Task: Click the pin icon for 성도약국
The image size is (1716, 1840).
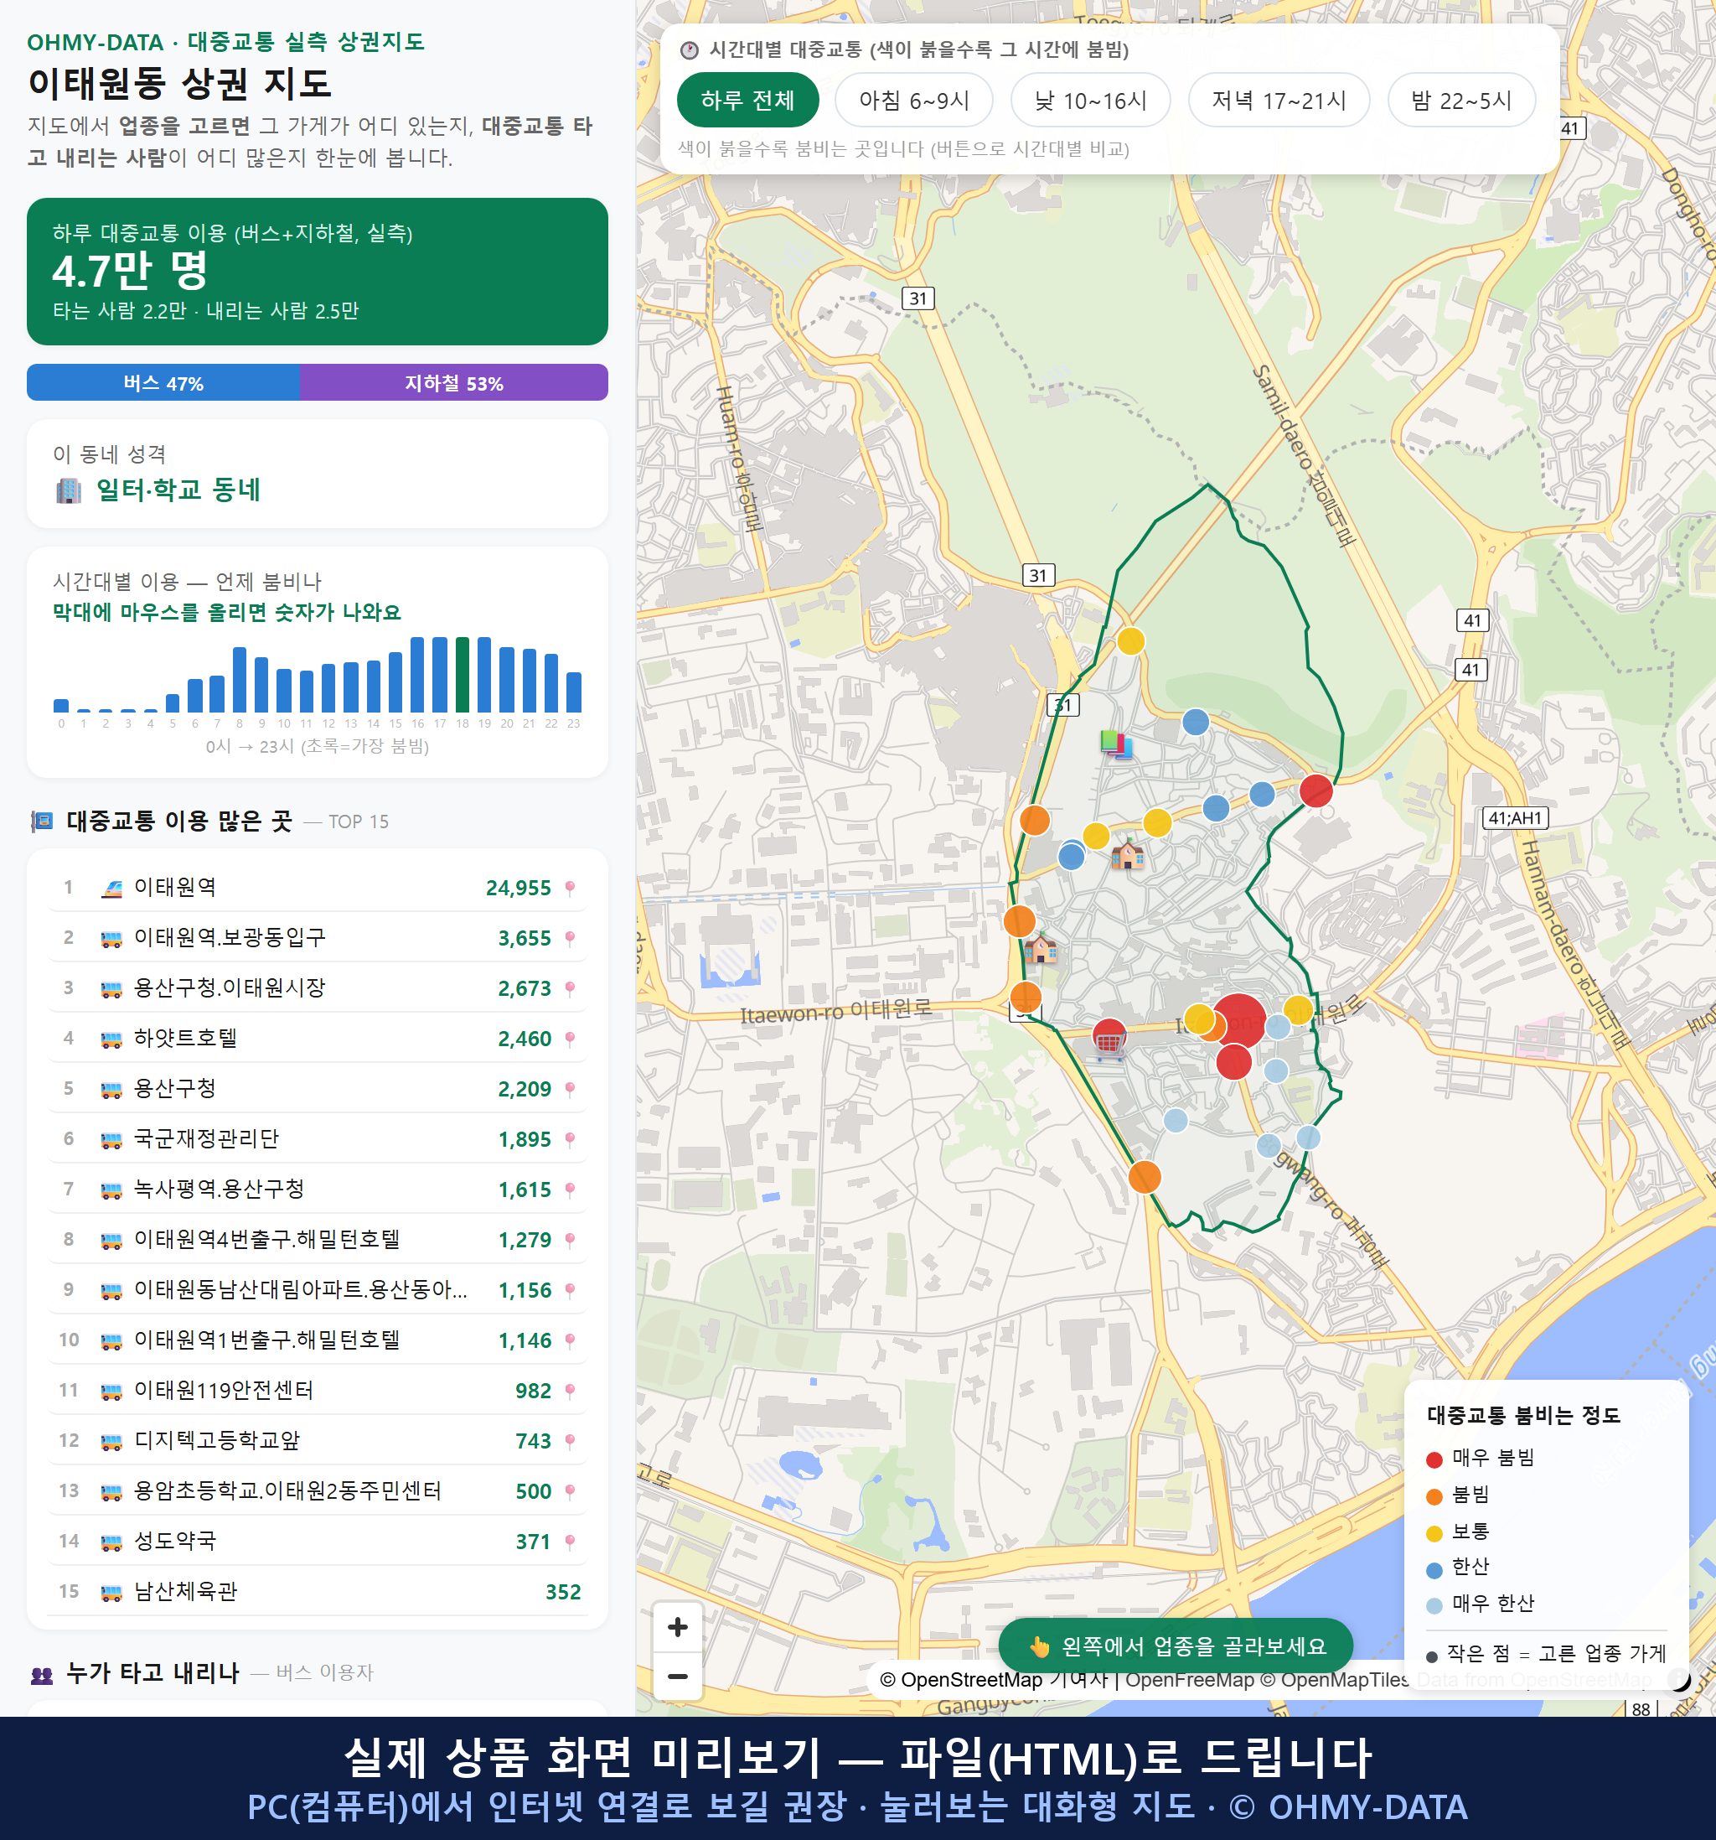Action: (x=570, y=1541)
